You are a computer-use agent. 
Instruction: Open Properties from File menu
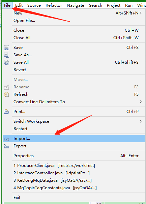(x=74, y=156)
